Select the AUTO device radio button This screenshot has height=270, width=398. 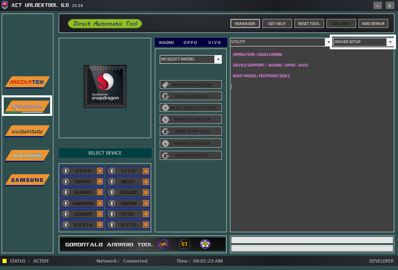click(112, 224)
